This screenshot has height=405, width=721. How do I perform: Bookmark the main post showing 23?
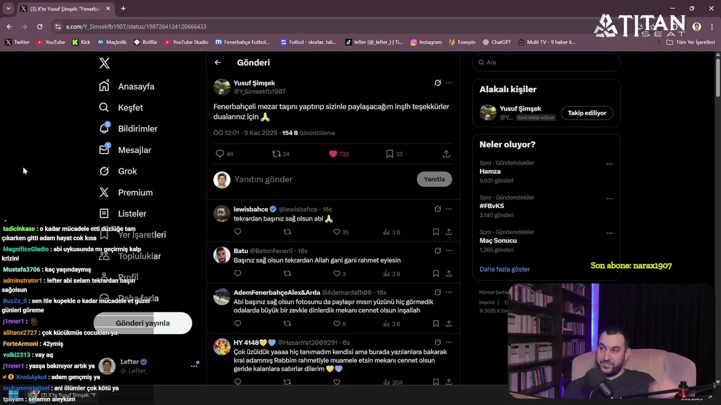tap(389, 154)
